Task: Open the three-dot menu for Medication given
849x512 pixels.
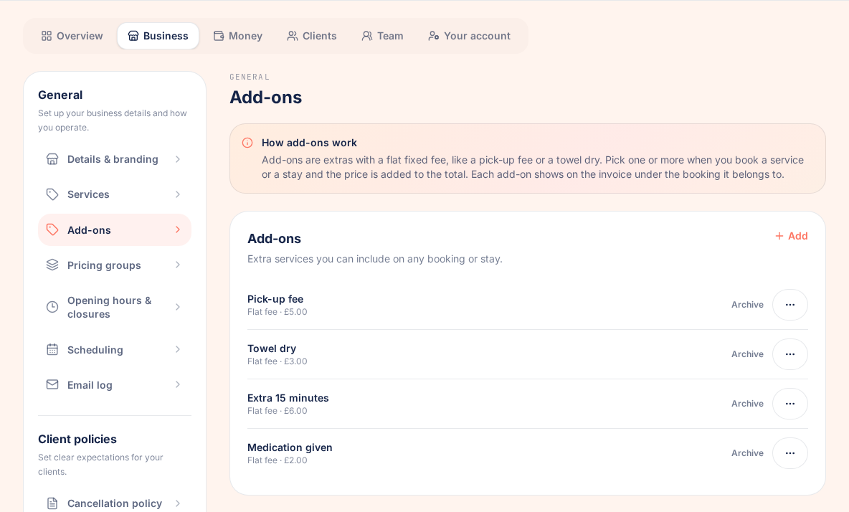Action: point(790,453)
